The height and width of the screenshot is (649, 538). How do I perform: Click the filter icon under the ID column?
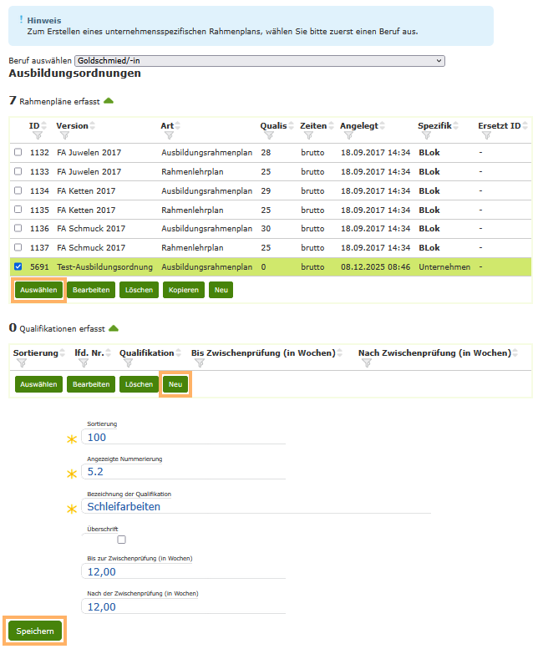pyautogui.click(x=34, y=135)
